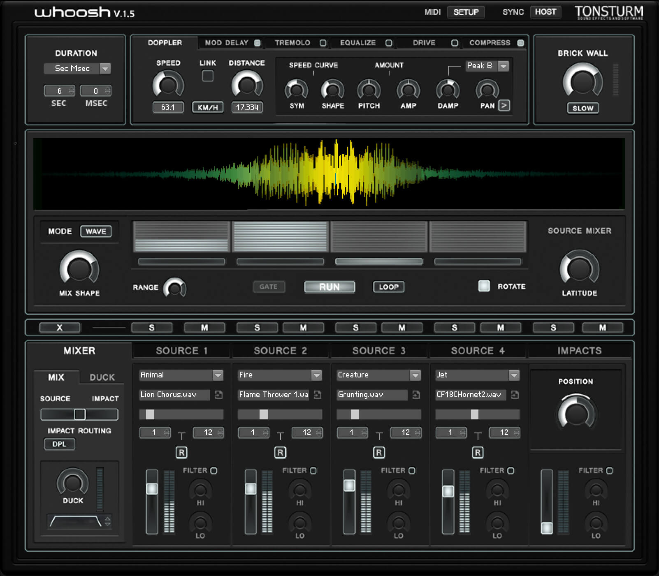This screenshot has width=659, height=576.
Task: Click the MIDI SETUP button
Action: point(466,12)
